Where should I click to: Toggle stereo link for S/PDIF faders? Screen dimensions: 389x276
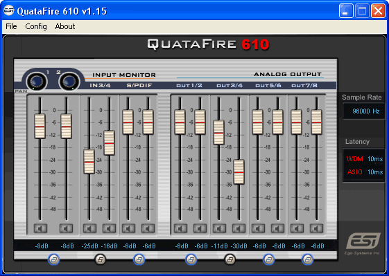[x=139, y=259]
